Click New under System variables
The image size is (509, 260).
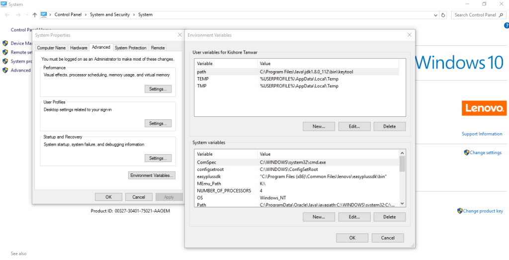pyautogui.click(x=319, y=217)
